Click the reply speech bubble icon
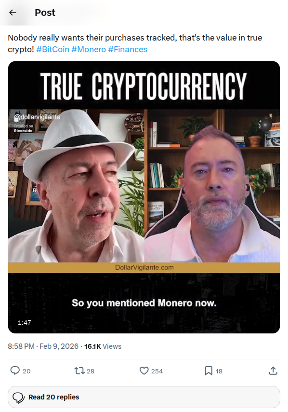The width and height of the screenshot is (288, 412). tap(15, 371)
